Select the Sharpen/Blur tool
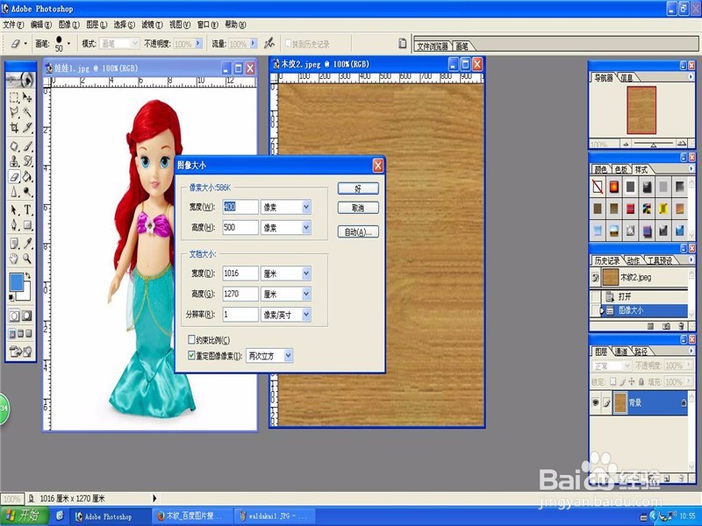 [x=14, y=192]
